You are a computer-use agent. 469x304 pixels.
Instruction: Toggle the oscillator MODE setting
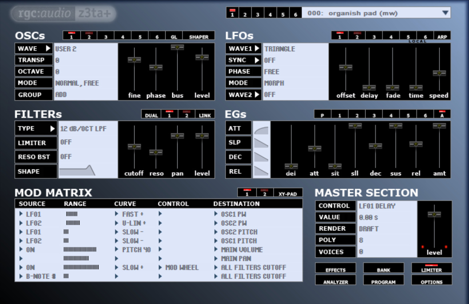pyautogui.click(x=34, y=83)
